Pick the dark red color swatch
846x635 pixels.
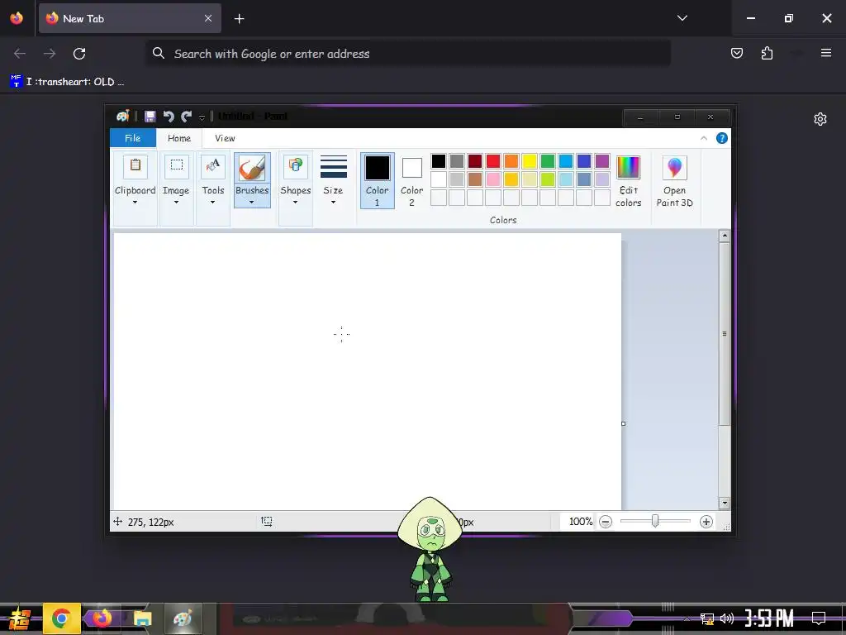(x=475, y=161)
